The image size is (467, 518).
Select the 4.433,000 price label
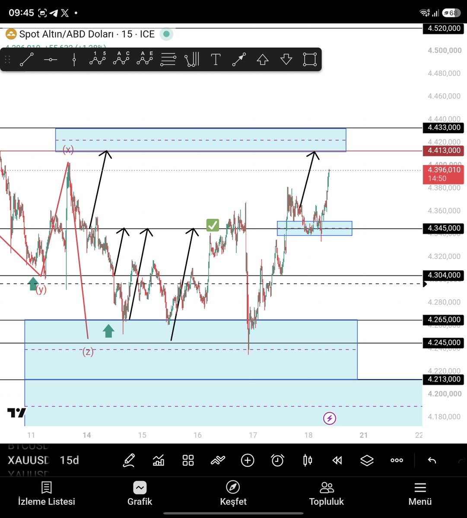(444, 127)
